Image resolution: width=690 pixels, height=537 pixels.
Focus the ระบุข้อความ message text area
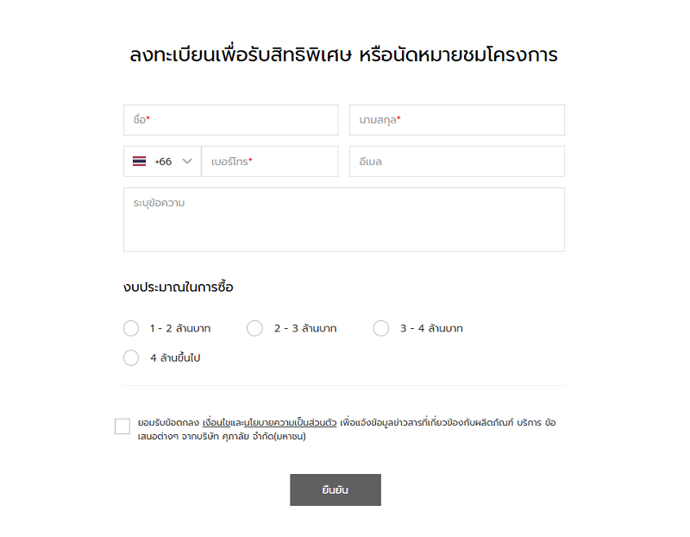click(x=344, y=220)
